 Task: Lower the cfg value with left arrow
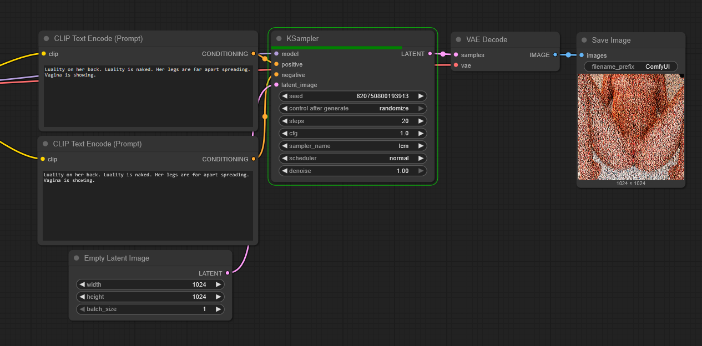tap(285, 134)
